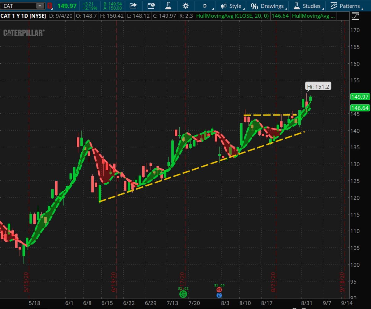Click the 8/21/20 expiration marker
The image size is (371, 309).
(273, 282)
